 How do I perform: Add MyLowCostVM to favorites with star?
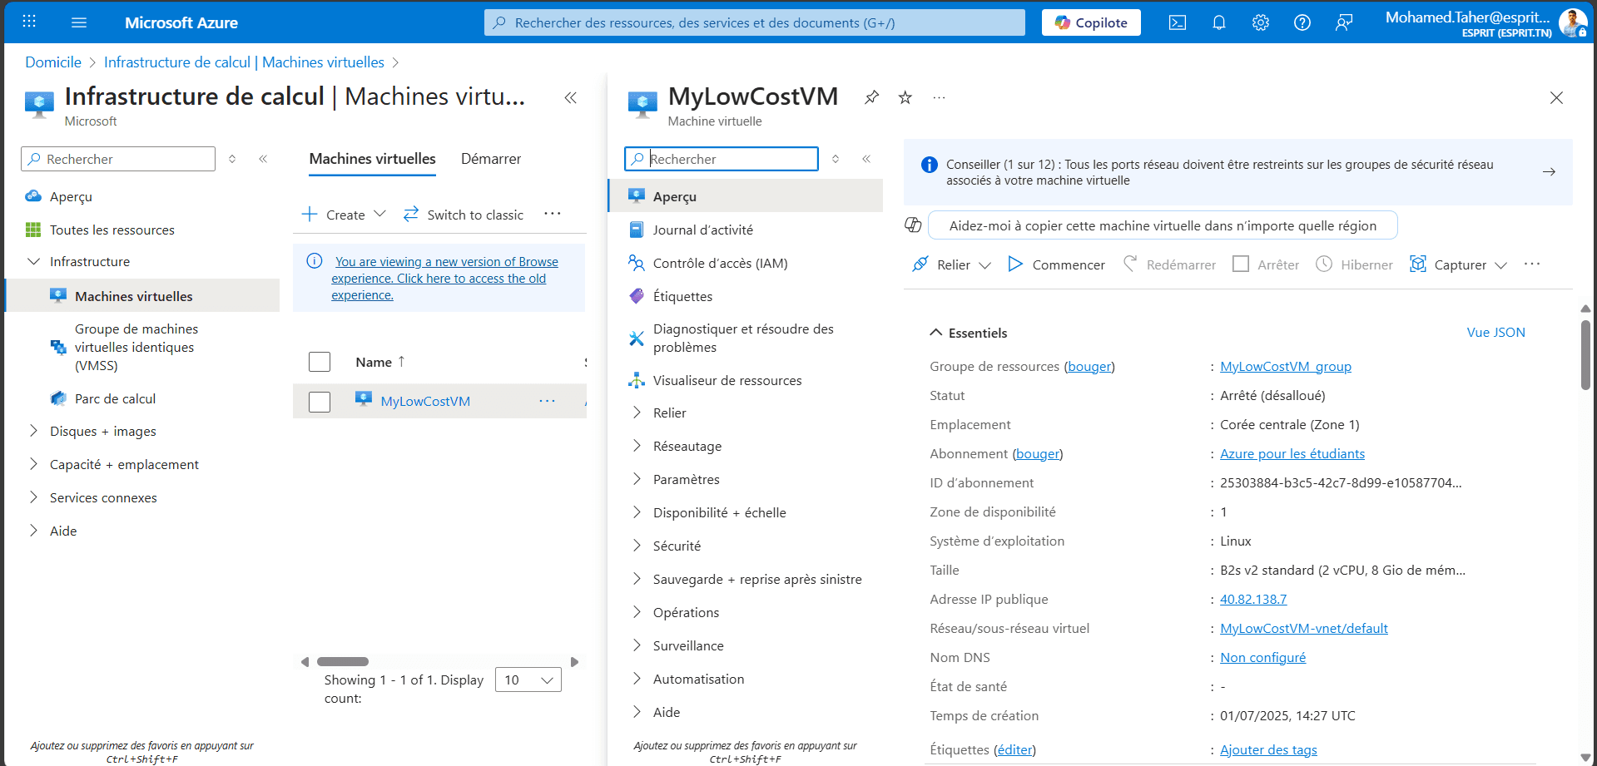(x=905, y=97)
